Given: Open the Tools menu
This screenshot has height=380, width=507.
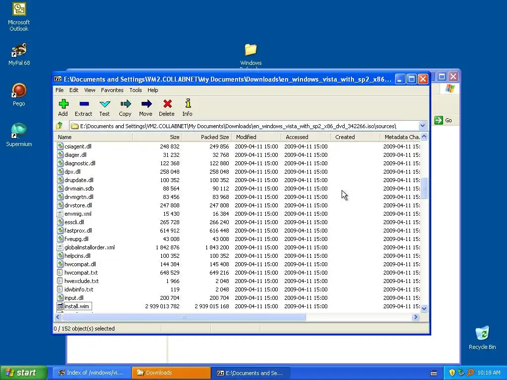Looking at the screenshot, I should click(x=136, y=90).
